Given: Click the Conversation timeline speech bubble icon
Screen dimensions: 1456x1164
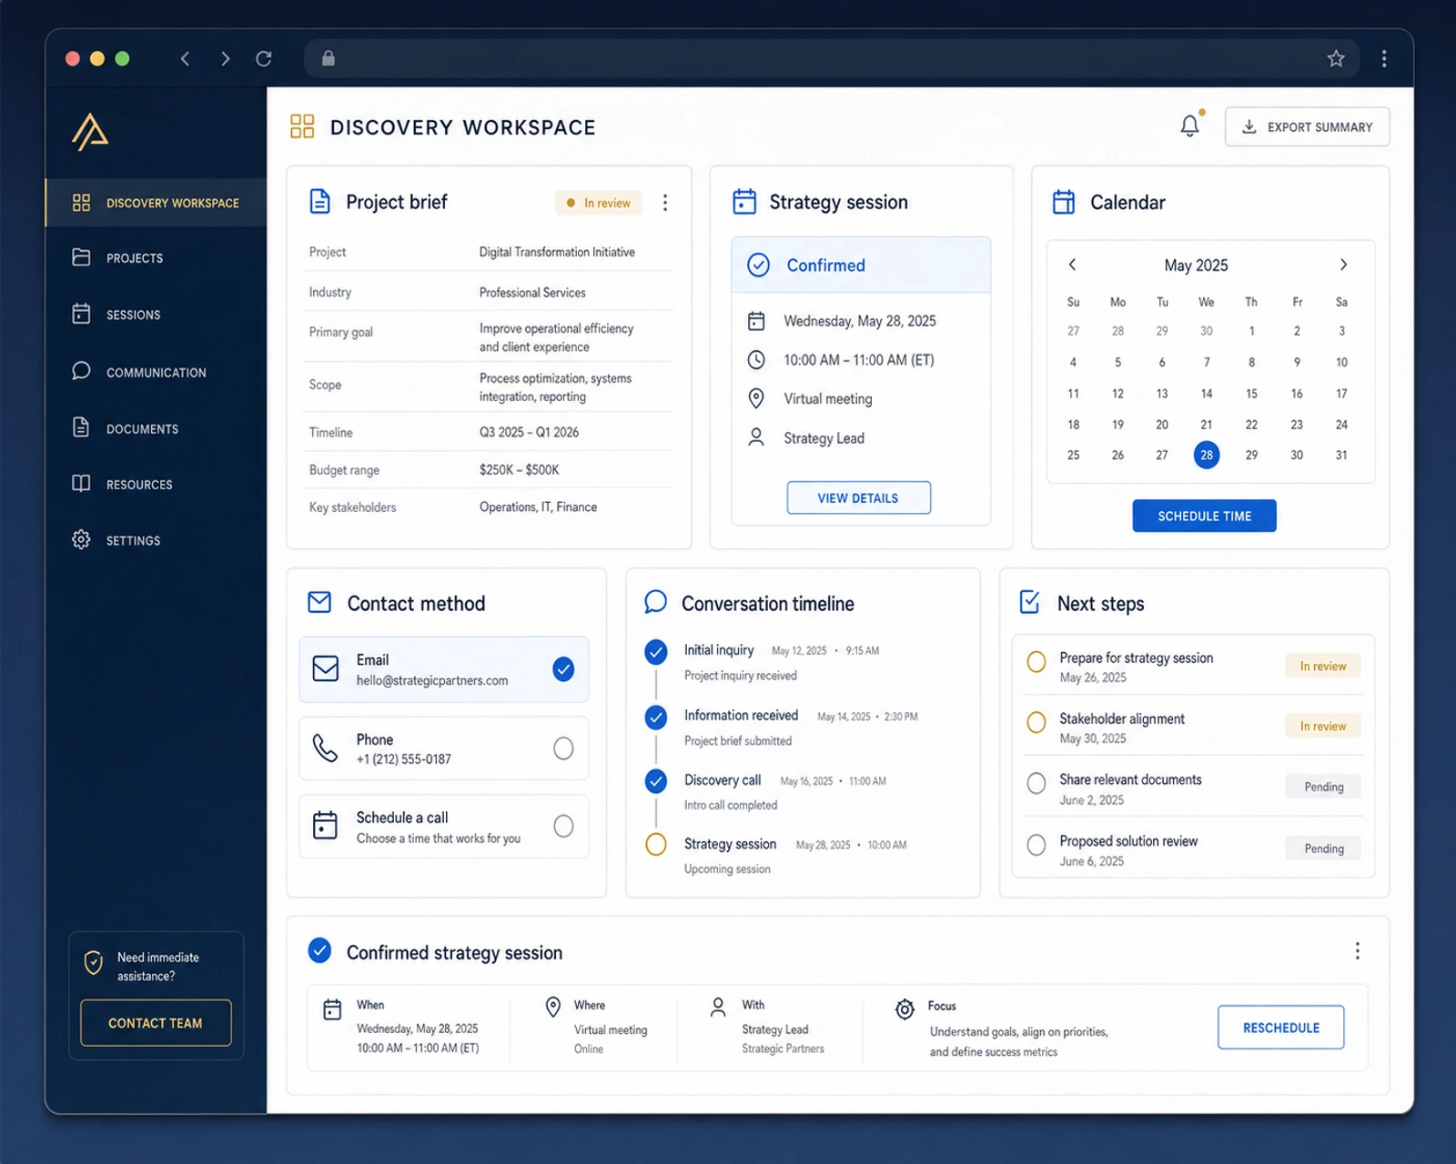Looking at the screenshot, I should (x=655, y=602).
